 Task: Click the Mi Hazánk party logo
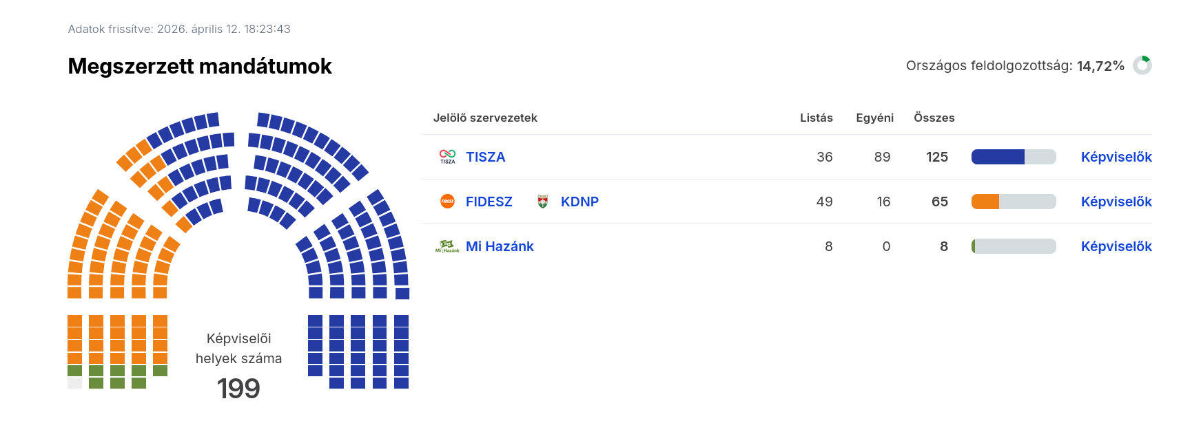(447, 246)
